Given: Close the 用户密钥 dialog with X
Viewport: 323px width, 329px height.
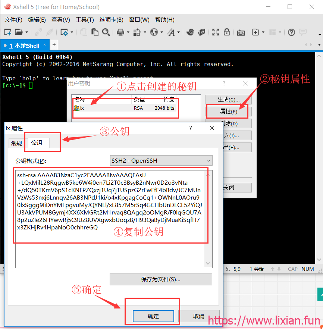Looking at the screenshot, I should click(245, 83).
